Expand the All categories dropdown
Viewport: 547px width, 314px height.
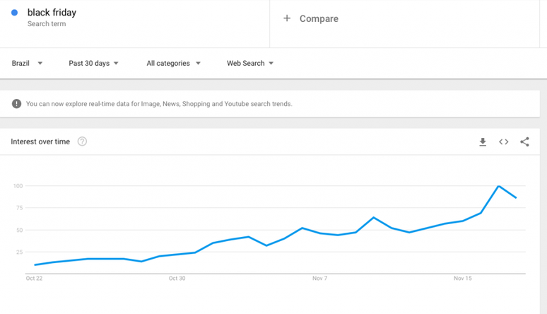(173, 64)
